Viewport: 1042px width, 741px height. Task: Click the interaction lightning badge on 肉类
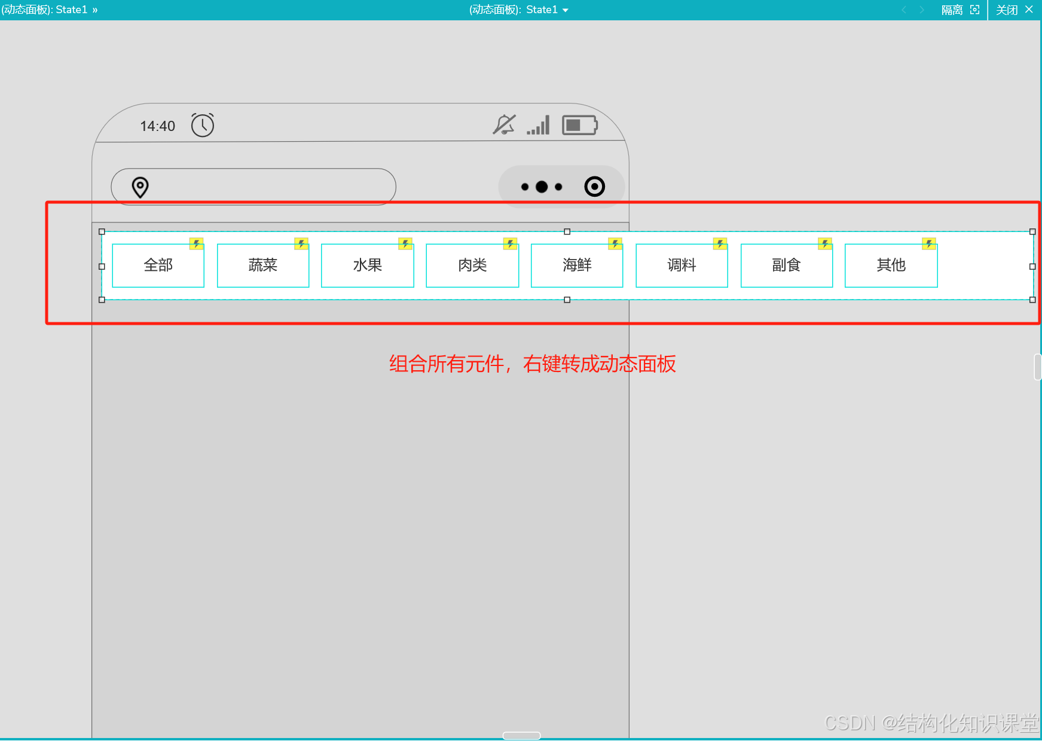point(511,243)
